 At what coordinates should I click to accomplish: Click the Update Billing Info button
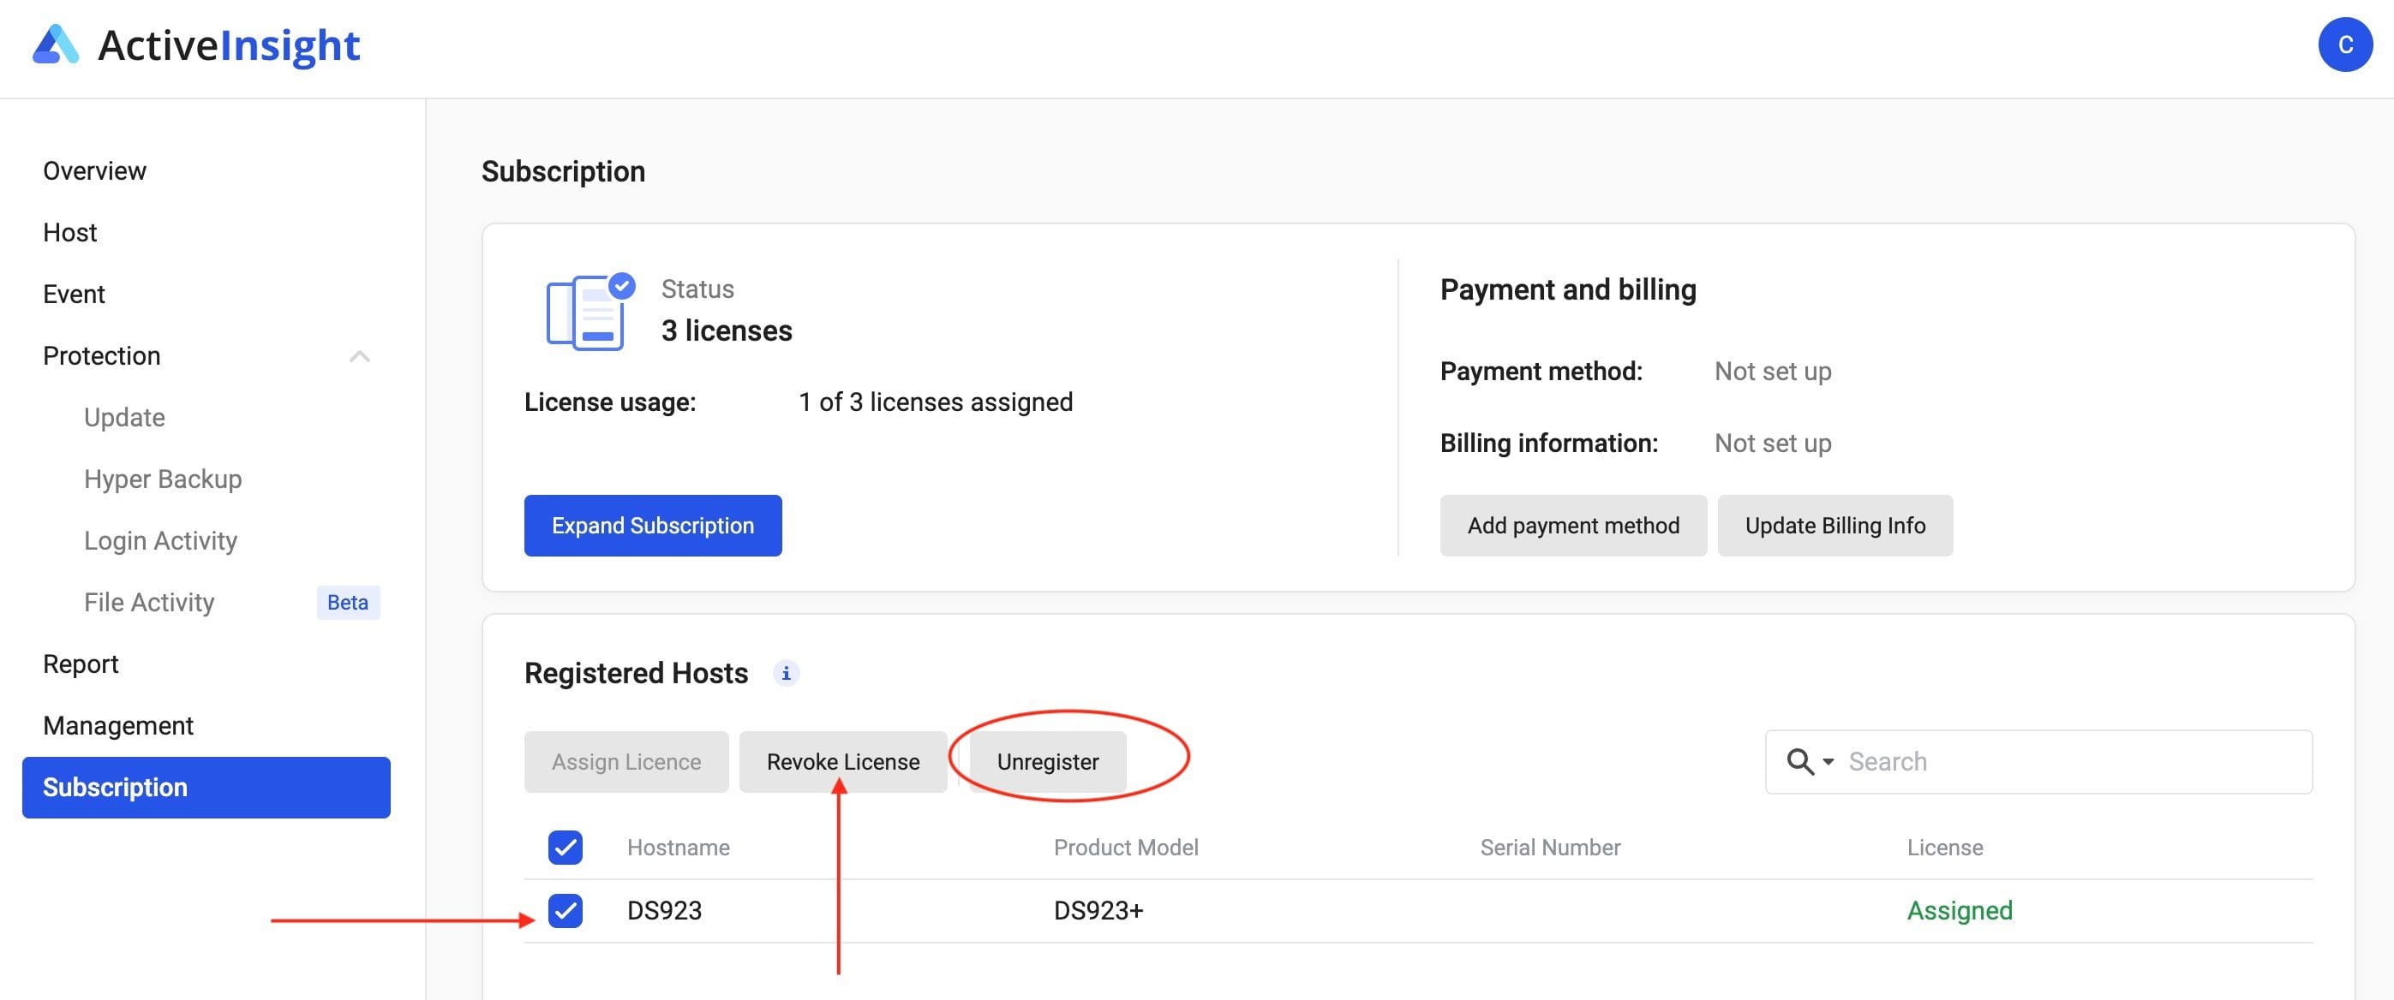point(1834,526)
